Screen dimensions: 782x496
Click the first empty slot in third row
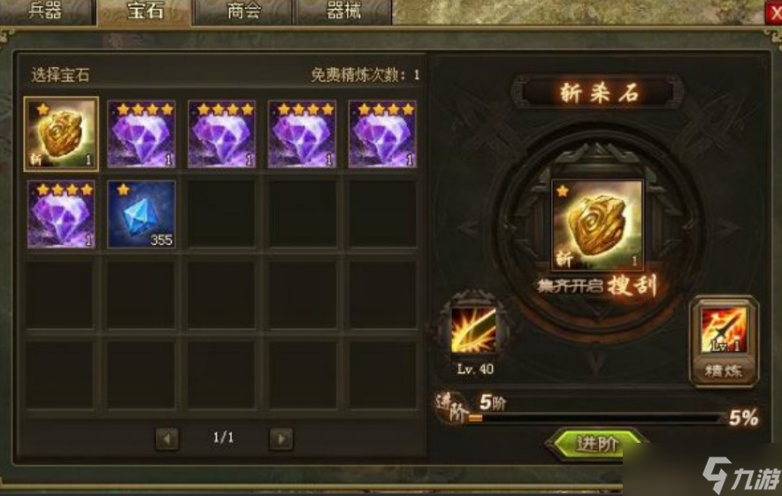pos(61,295)
